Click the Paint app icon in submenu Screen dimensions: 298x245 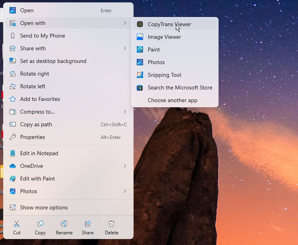[140, 49]
